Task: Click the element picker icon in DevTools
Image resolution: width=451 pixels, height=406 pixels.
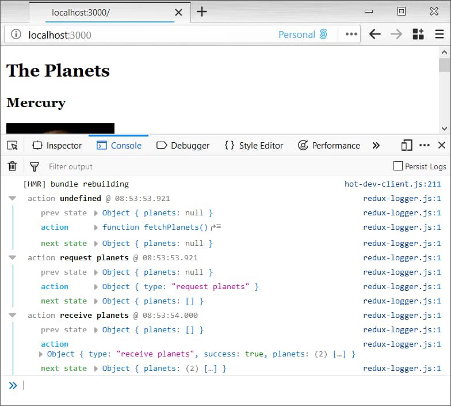Action: coord(13,146)
